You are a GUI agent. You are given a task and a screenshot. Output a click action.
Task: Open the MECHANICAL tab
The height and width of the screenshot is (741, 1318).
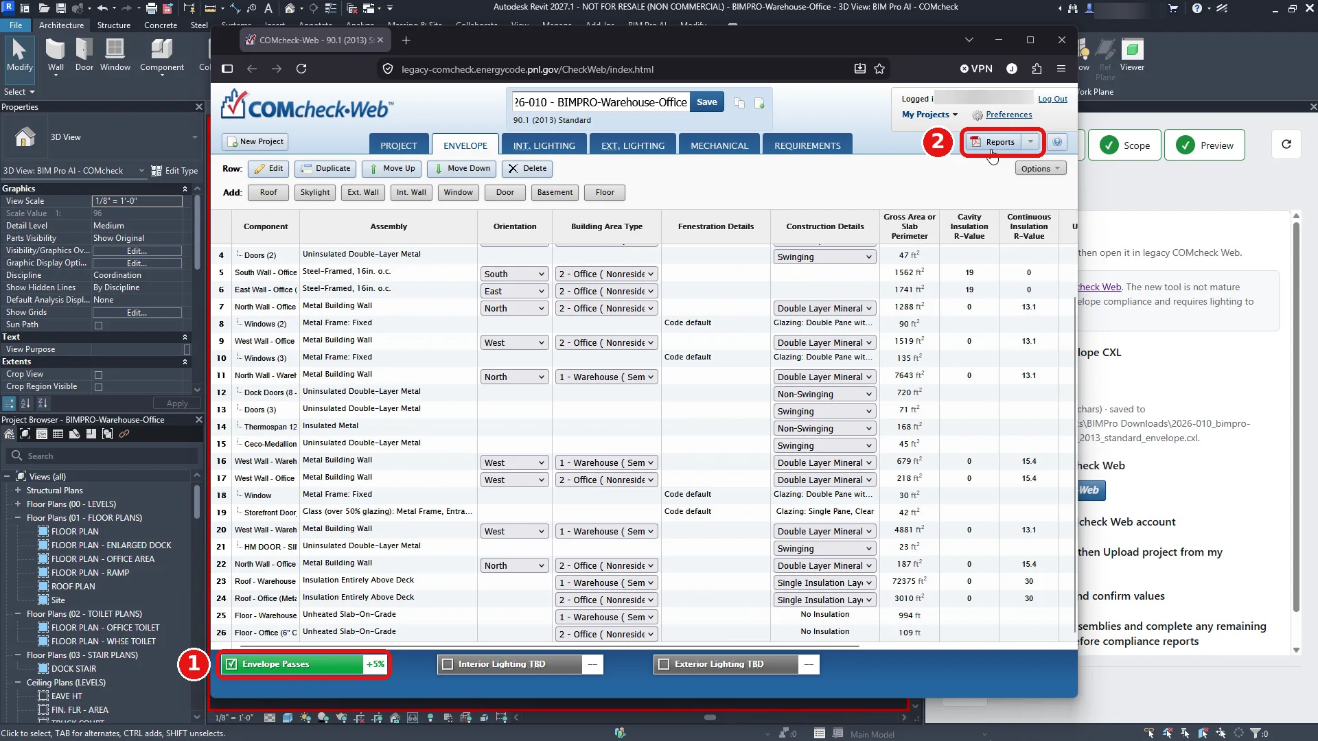pos(719,145)
